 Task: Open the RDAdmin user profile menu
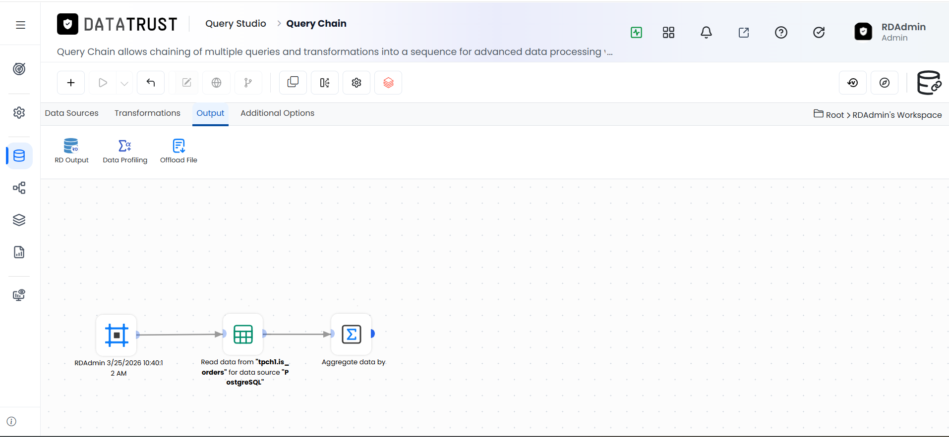(890, 32)
